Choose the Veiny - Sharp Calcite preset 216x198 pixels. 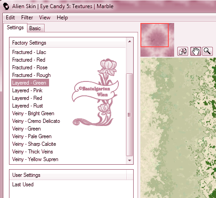(x=34, y=144)
